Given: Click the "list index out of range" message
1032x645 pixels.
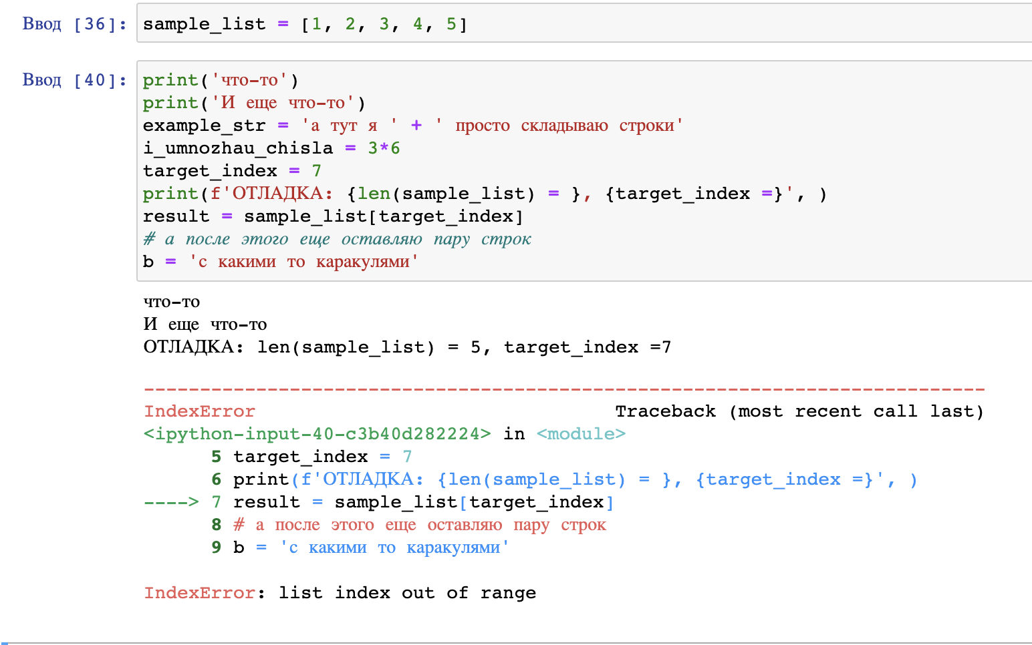Looking at the screenshot, I should tap(407, 593).
